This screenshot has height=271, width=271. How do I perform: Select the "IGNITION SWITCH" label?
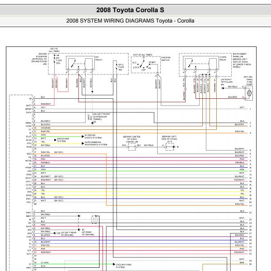[166, 59]
